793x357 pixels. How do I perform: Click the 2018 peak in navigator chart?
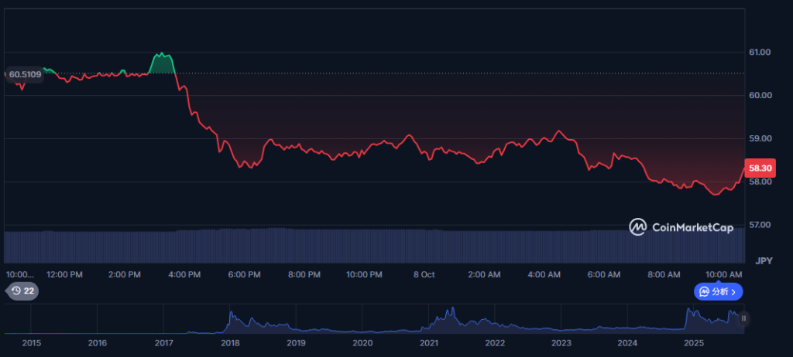[x=232, y=317]
